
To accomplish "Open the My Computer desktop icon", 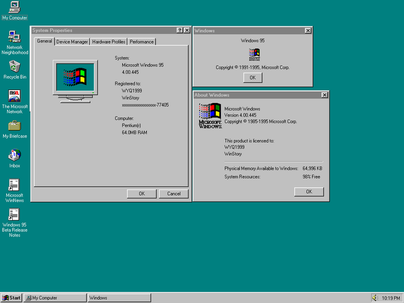I will point(15,7).
